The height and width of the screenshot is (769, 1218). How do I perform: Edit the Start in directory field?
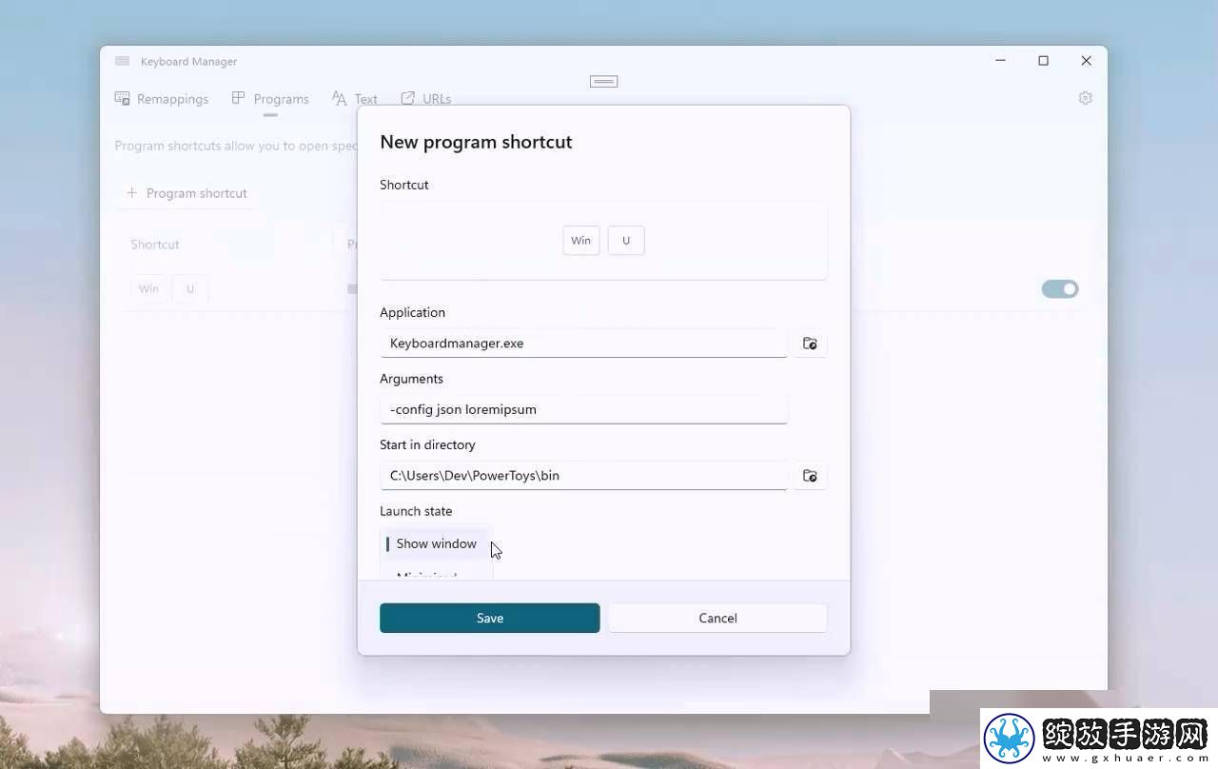point(584,476)
